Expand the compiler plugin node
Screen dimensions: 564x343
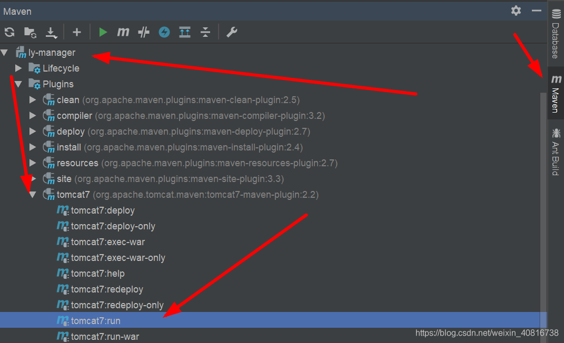pyautogui.click(x=33, y=116)
